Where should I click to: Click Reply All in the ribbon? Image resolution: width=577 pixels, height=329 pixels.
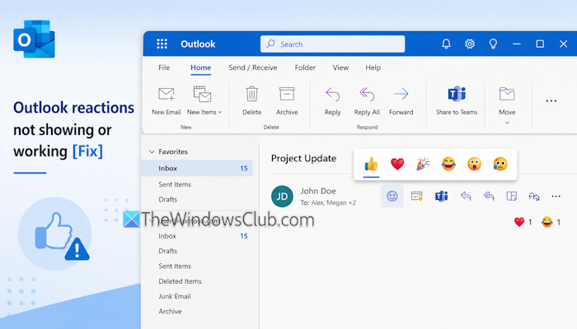pos(367,101)
